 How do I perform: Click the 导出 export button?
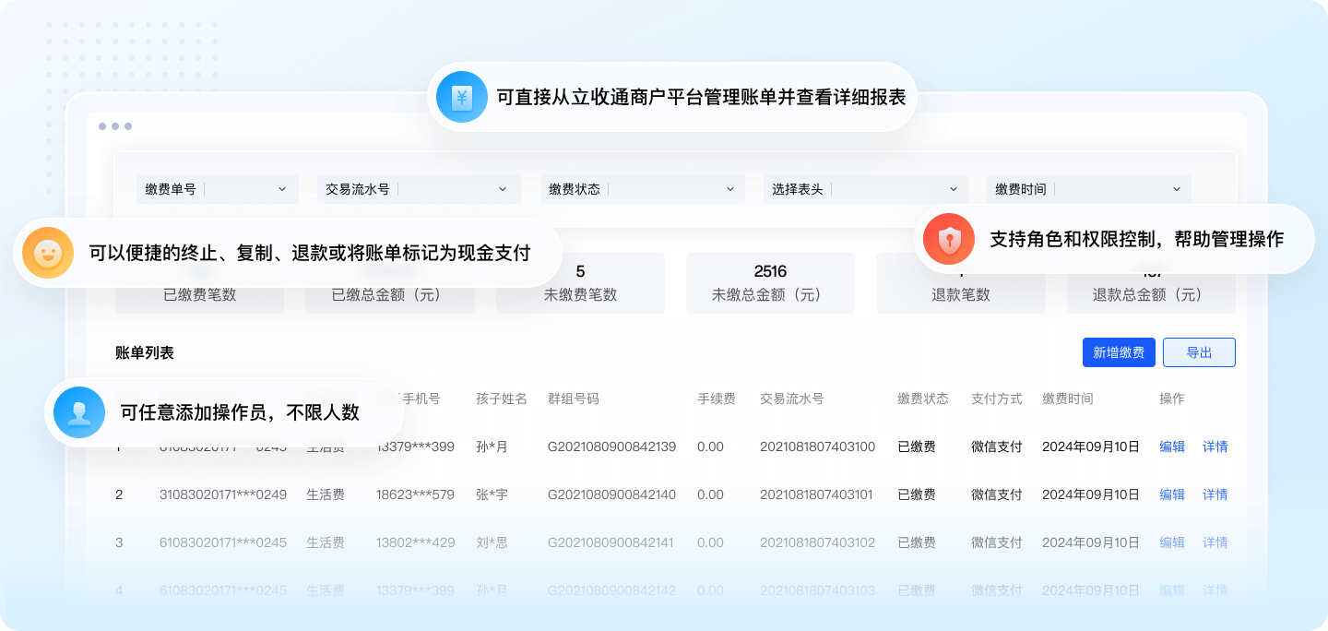(1199, 352)
